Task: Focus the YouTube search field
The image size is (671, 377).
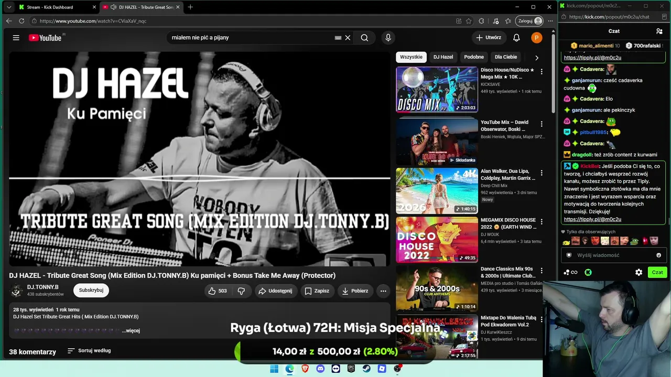Action: [x=252, y=38]
